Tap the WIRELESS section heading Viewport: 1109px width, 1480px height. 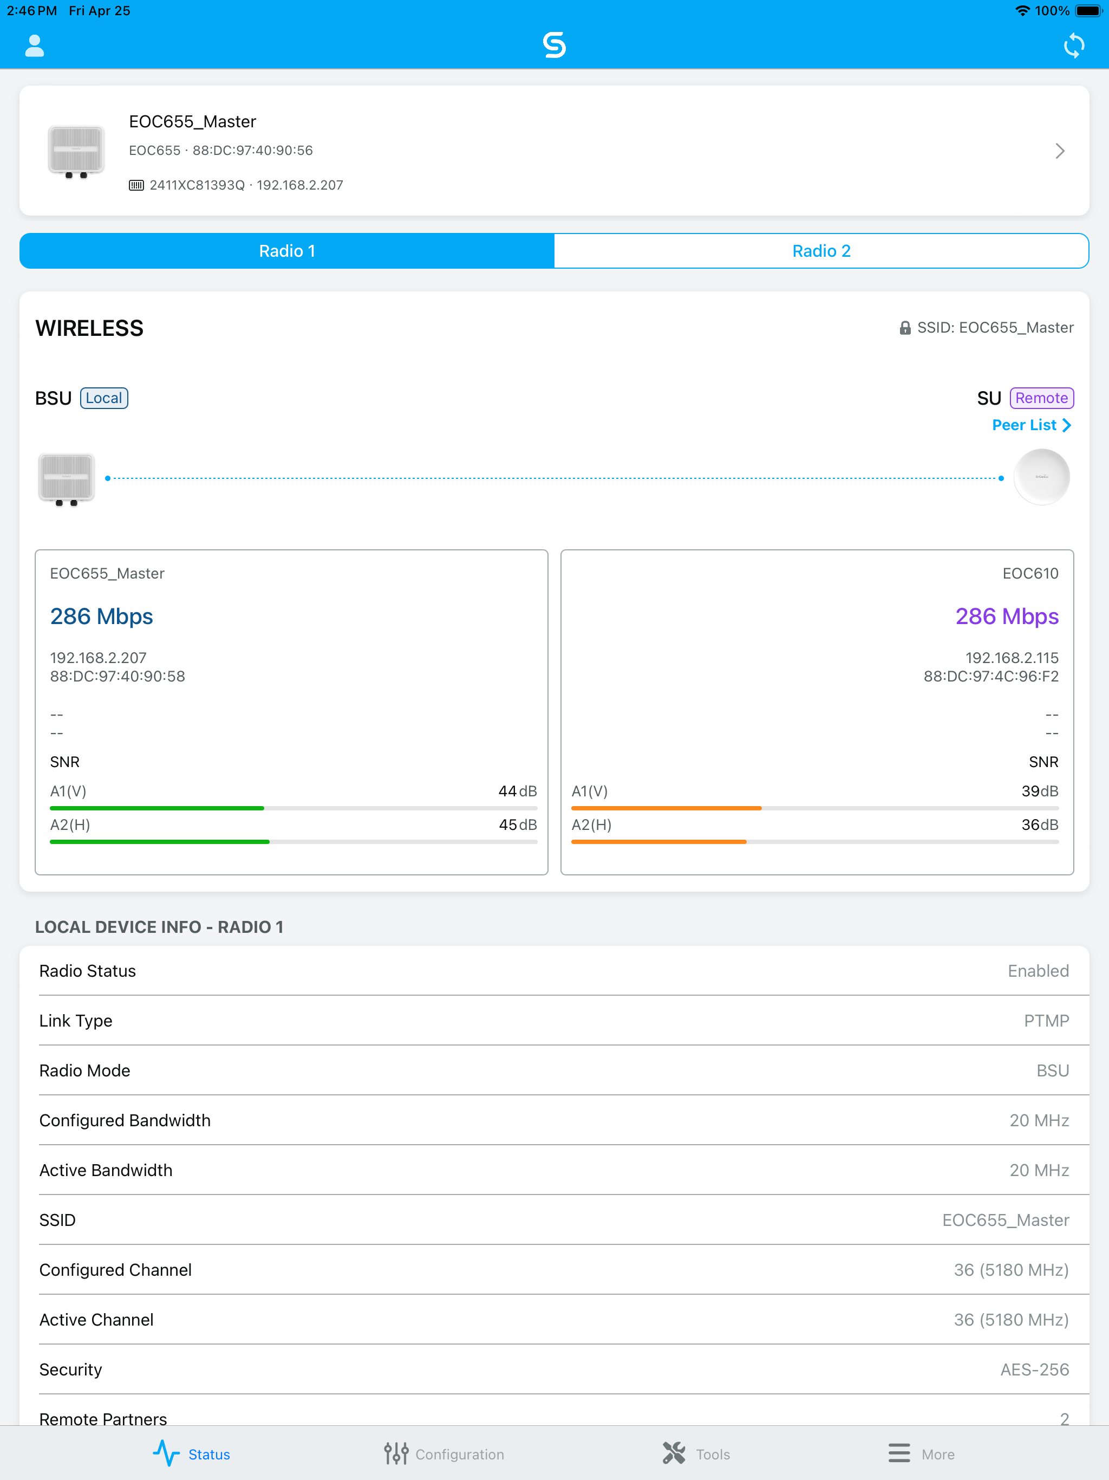[89, 328]
